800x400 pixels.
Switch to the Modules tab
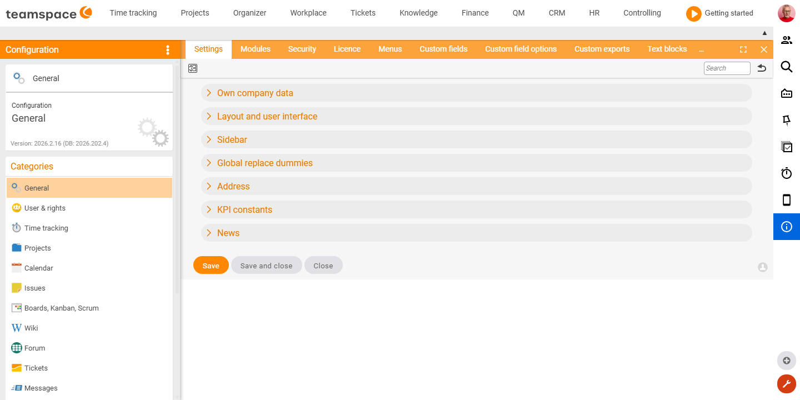tap(256, 49)
